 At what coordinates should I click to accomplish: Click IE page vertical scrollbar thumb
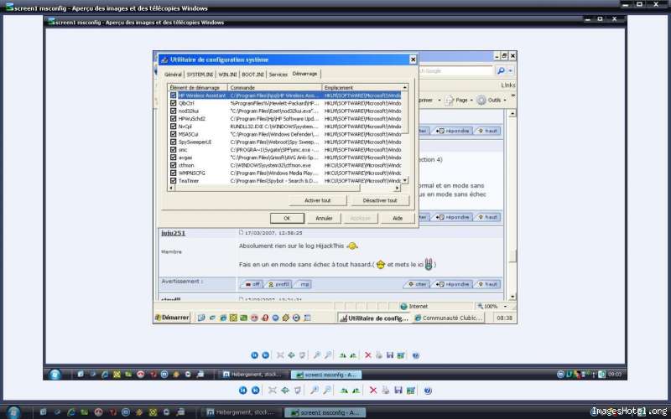(x=512, y=256)
